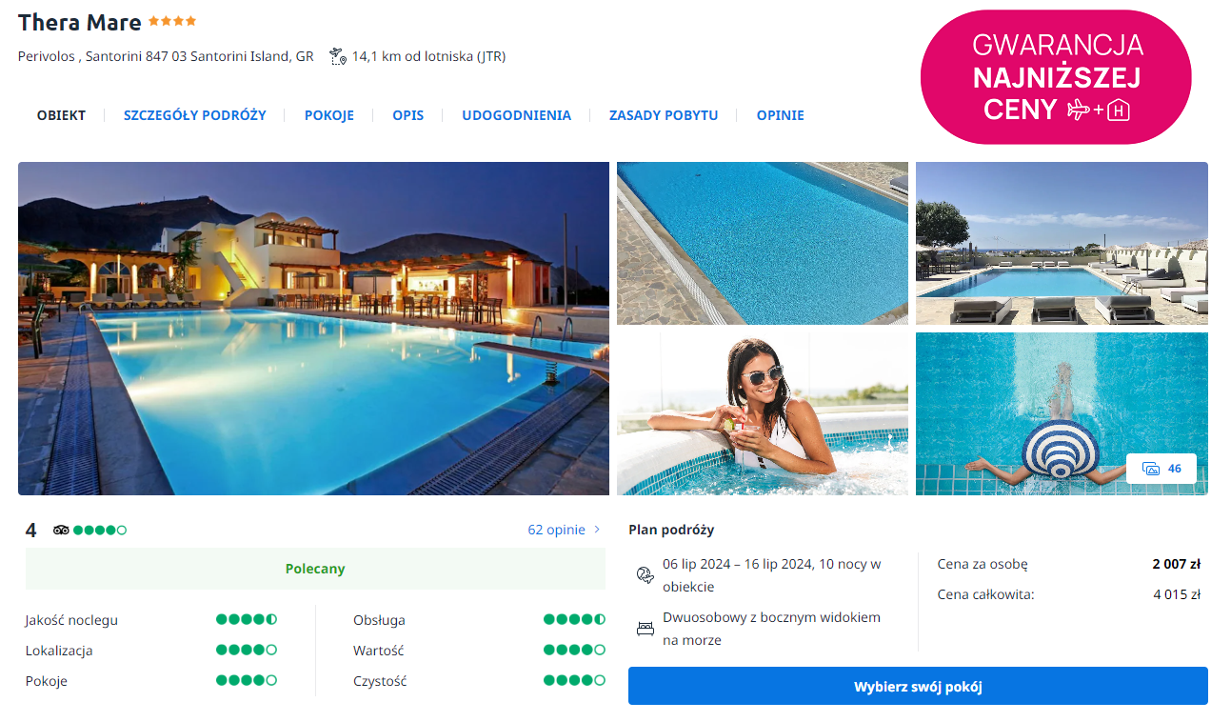Open the 62 opinie link
This screenshot has width=1231, height=722.
(557, 530)
